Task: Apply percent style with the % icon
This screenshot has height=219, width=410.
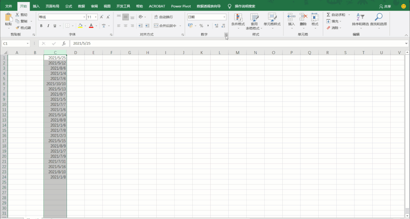Action: tap(201, 26)
